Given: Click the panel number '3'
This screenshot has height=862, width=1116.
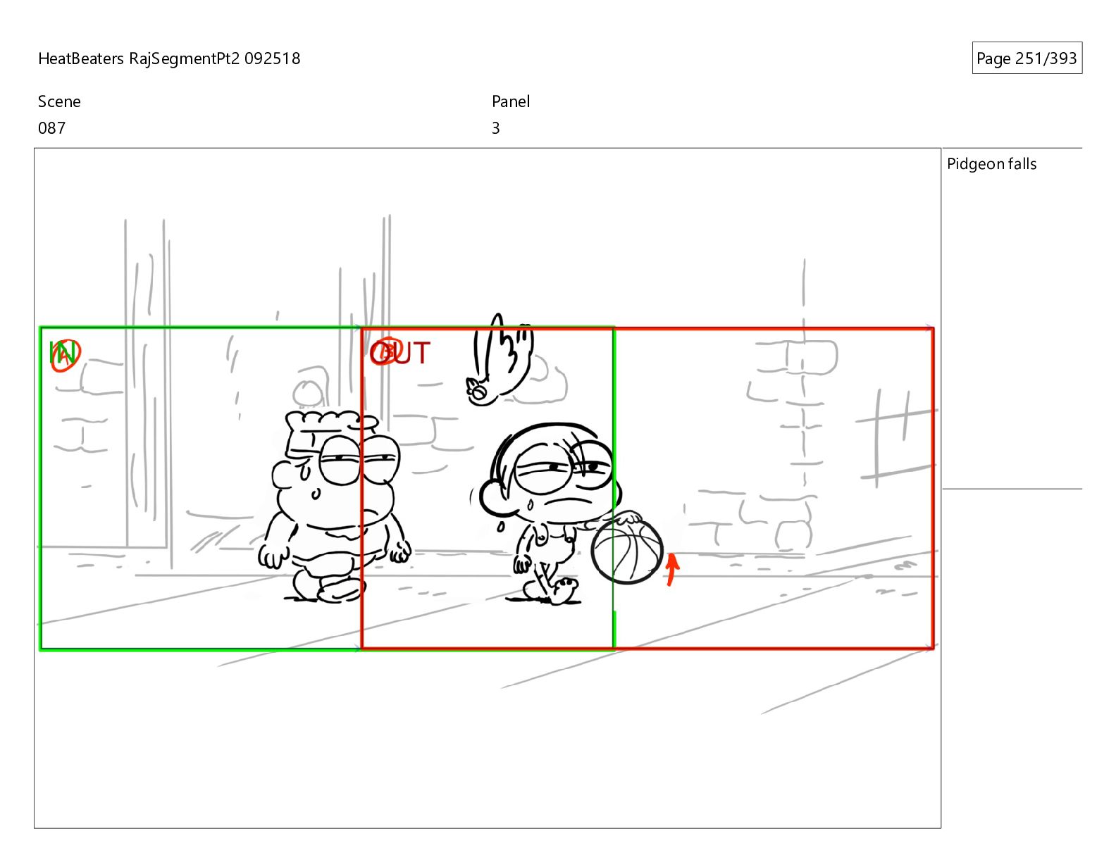Looking at the screenshot, I should 496,128.
